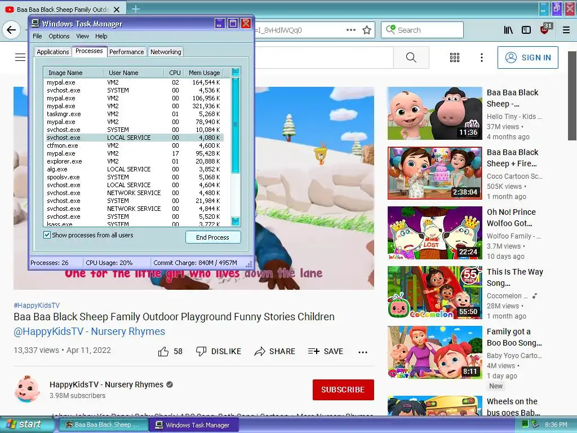Screen dimensions: 577x433
Task: Click the YouTube page vertical scrollbar
Action: (x=572, y=96)
